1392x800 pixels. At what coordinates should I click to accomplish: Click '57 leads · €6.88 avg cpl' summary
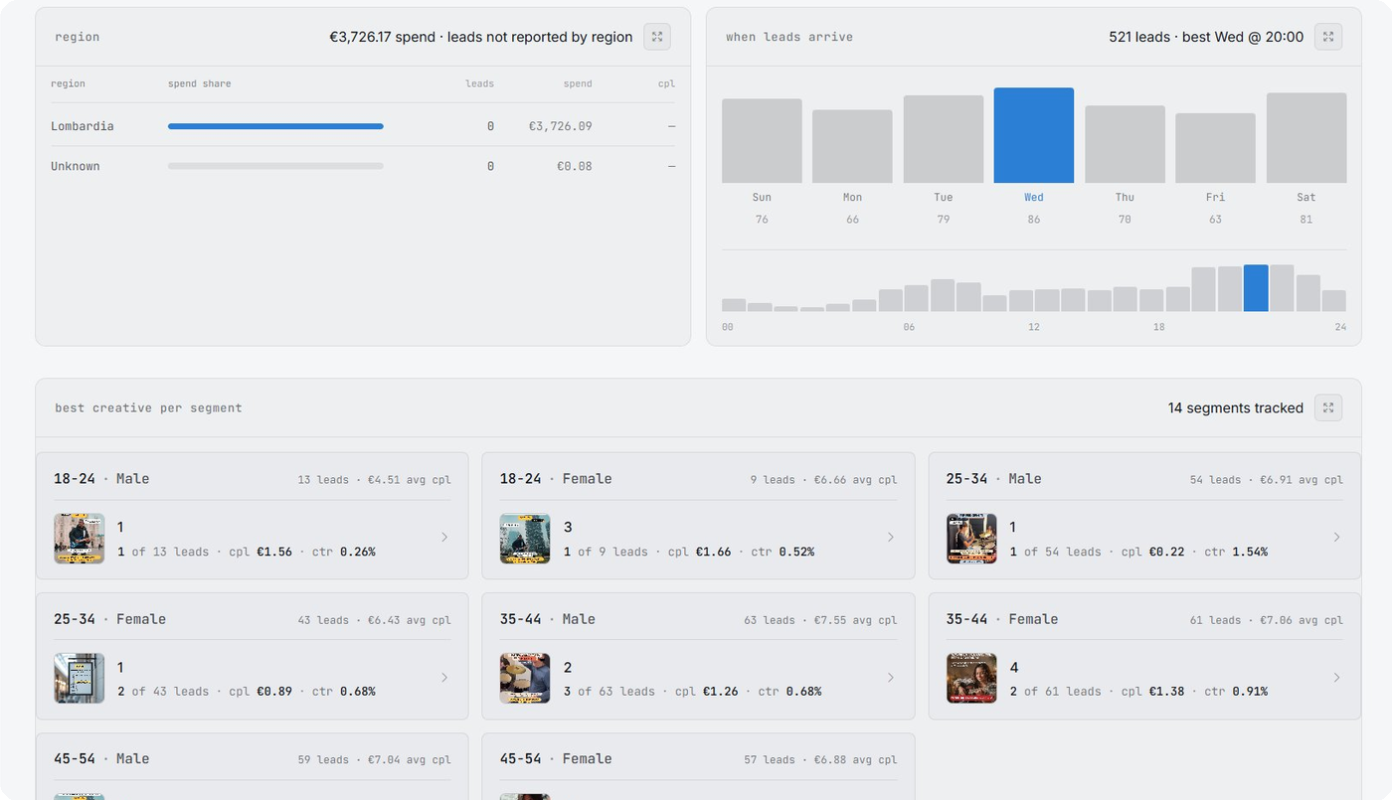(820, 759)
